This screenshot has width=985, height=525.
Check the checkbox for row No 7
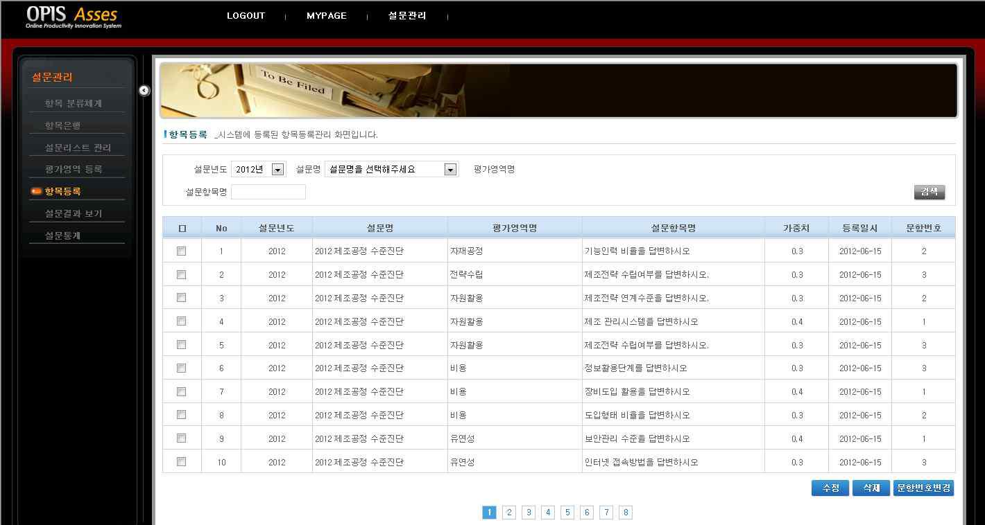coord(182,391)
